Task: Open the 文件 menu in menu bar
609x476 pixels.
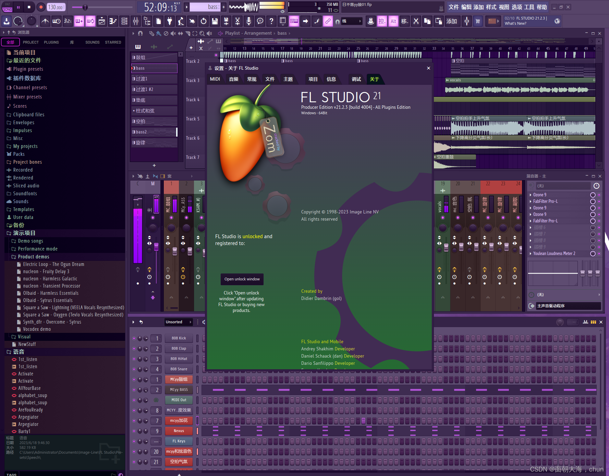Action: tap(454, 7)
